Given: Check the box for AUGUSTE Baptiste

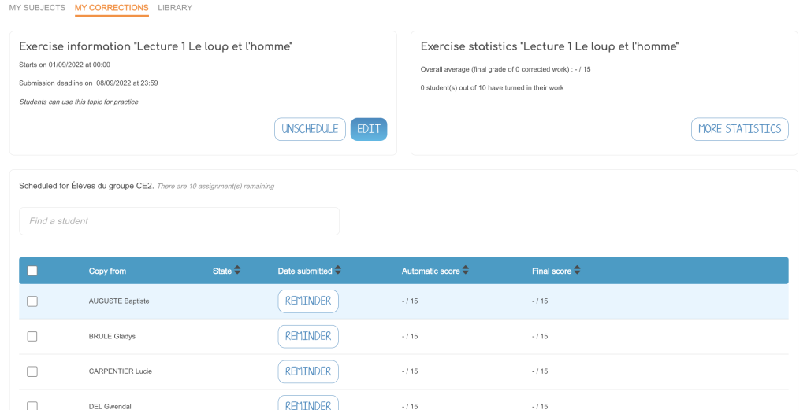Looking at the screenshot, I should click(x=32, y=301).
